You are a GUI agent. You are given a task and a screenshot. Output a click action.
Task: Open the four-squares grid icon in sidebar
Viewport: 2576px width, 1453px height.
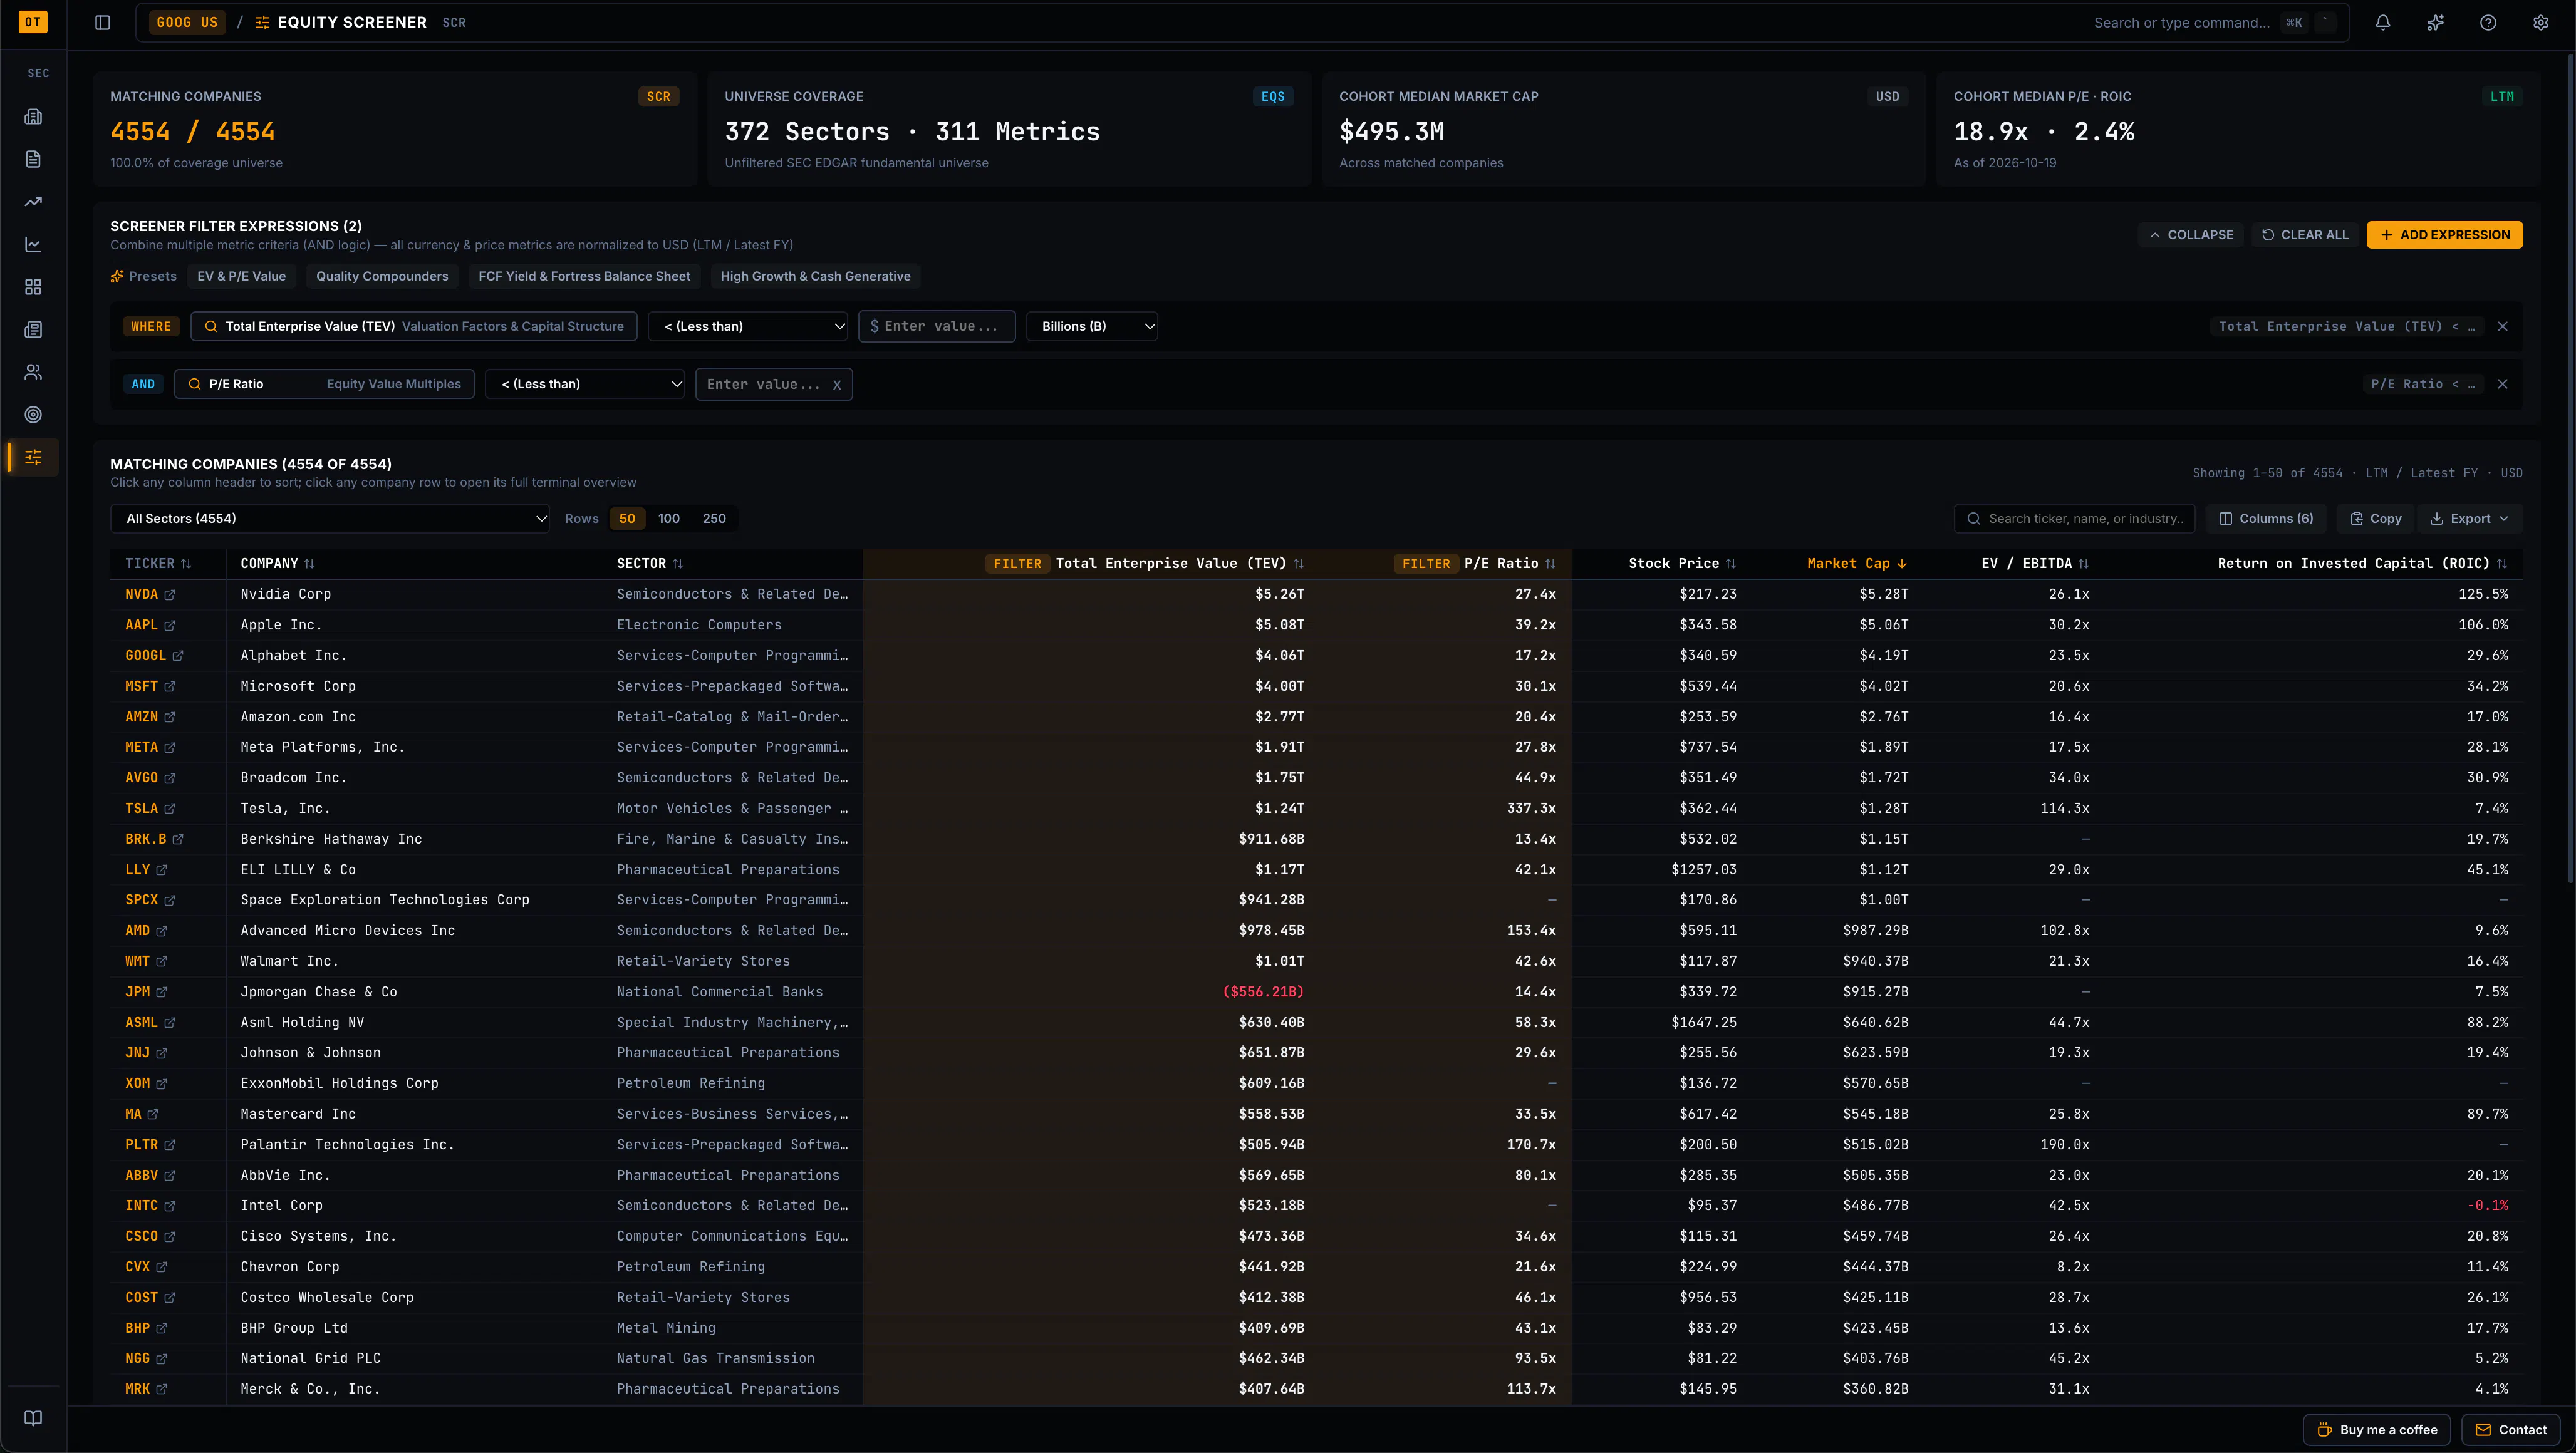click(x=33, y=287)
